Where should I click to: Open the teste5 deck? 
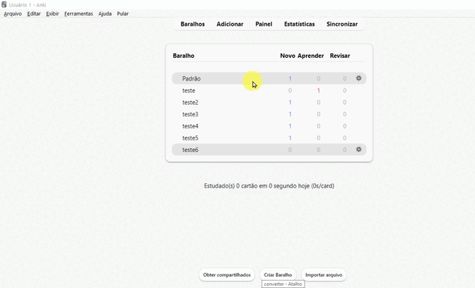190,138
